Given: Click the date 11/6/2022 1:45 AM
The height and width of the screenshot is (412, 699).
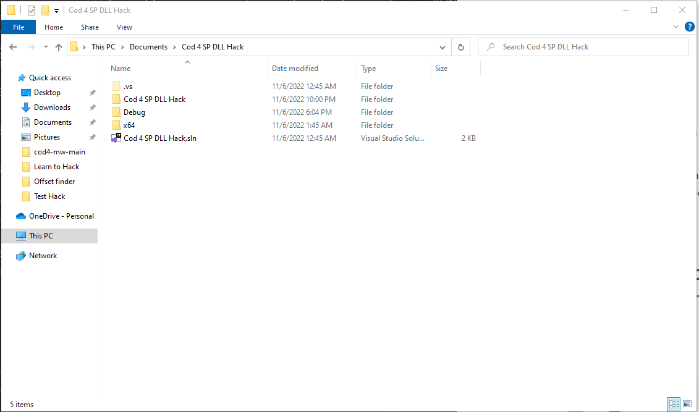Looking at the screenshot, I should (x=302, y=125).
